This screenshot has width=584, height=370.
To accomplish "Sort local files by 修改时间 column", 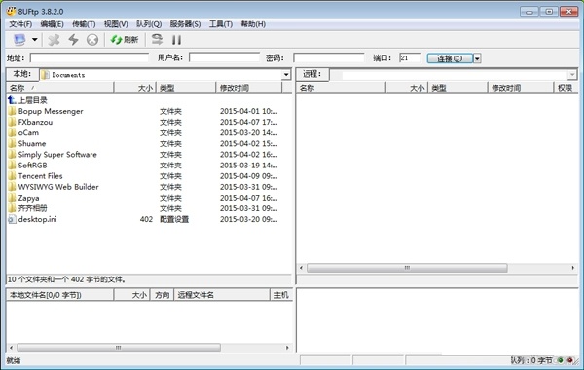I will 249,88.
